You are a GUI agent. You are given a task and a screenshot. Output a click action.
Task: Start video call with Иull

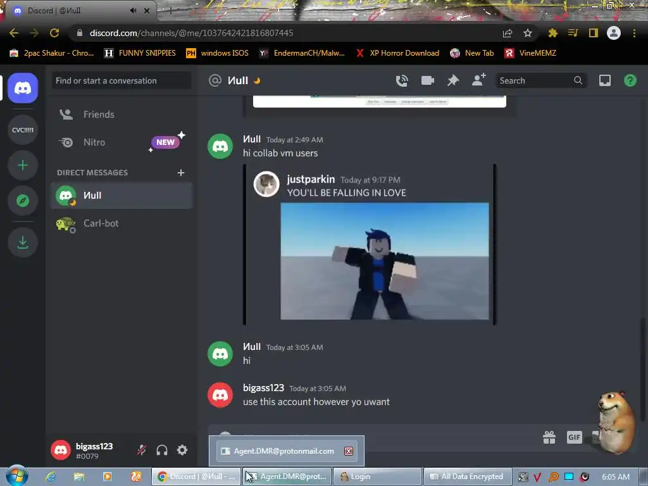pyautogui.click(x=427, y=80)
